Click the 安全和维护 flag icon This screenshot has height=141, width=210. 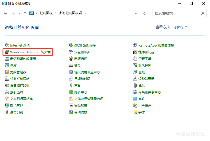pyautogui.click(x=71, y=52)
